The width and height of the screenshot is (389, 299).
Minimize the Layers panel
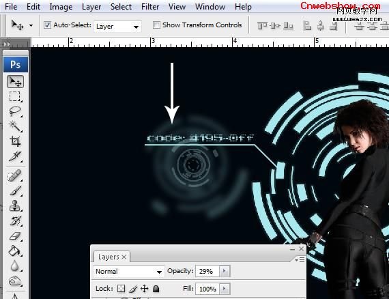(293, 249)
